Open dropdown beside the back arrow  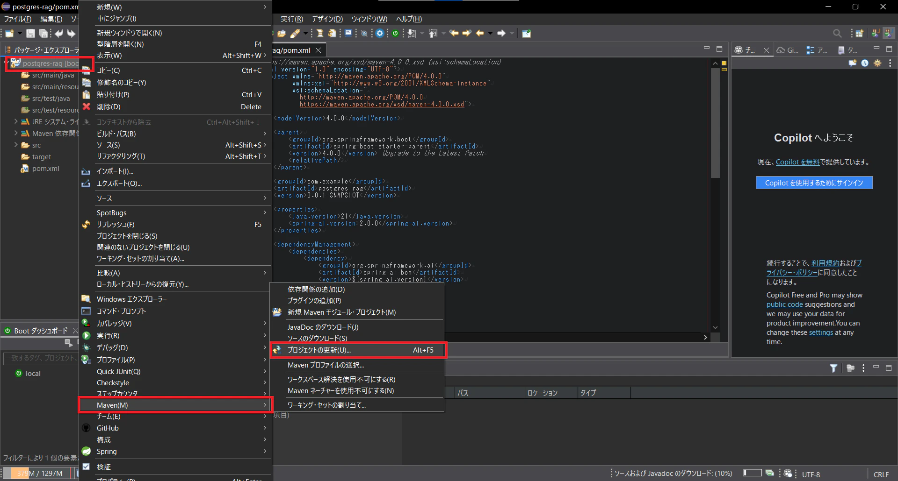pyautogui.click(x=490, y=33)
